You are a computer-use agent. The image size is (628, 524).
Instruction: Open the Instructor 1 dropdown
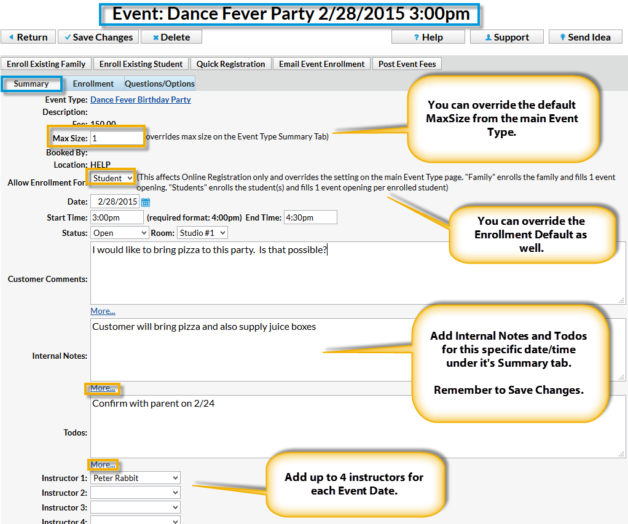click(135, 478)
